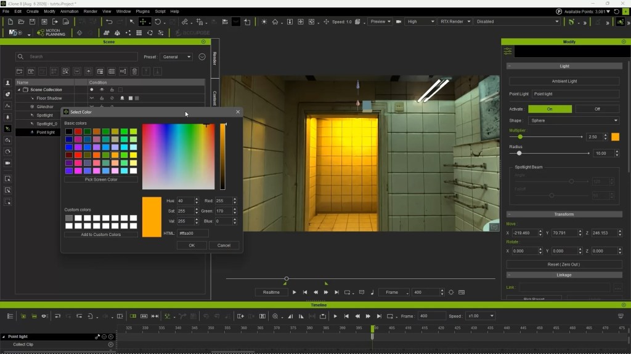Open the Actor tab icon in left sidebar

7,83
